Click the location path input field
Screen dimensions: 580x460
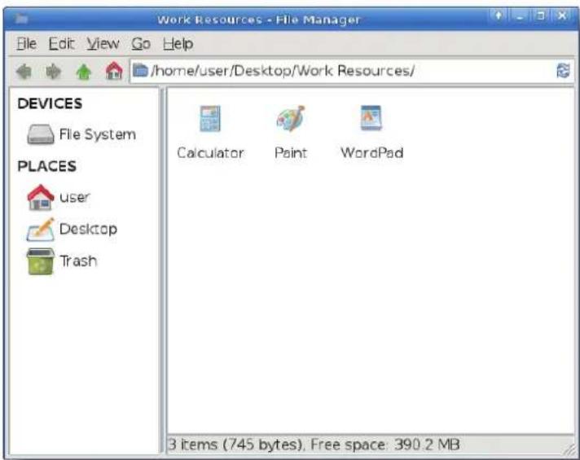click(x=351, y=71)
